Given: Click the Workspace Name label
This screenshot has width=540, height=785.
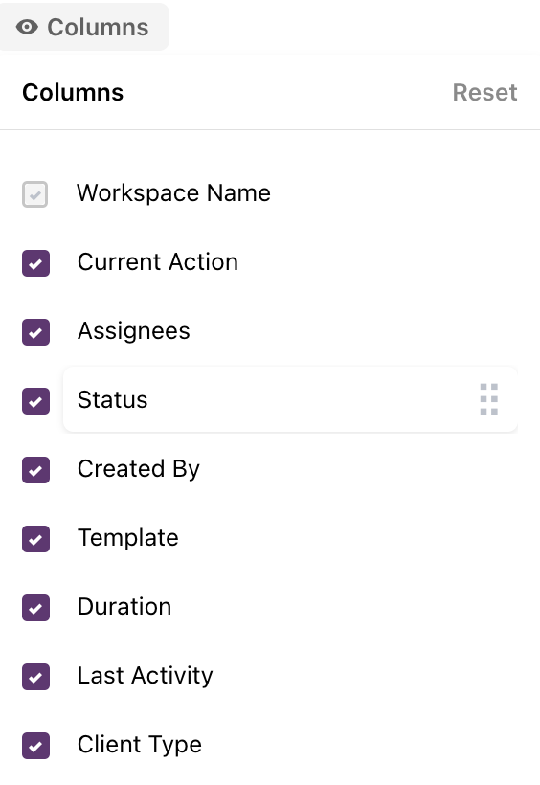Looking at the screenshot, I should point(173,193).
